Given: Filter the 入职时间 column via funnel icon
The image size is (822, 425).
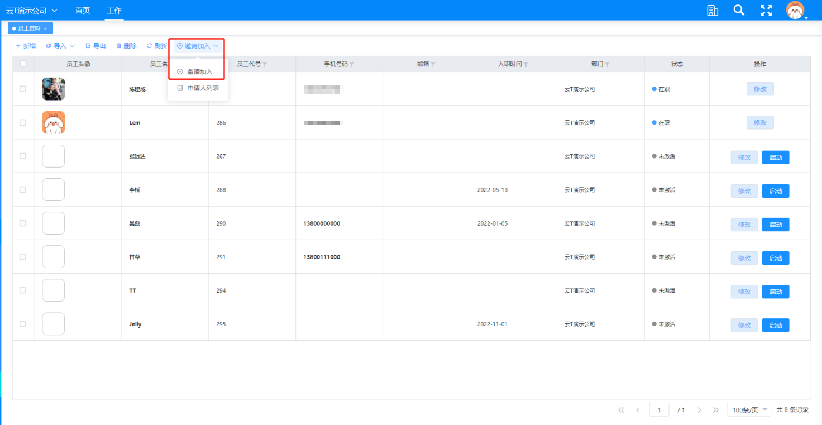Looking at the screenshot, I should point(526,65).
